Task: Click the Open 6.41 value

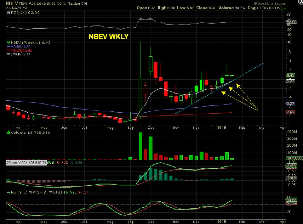Action: click(x=146, y=8)
